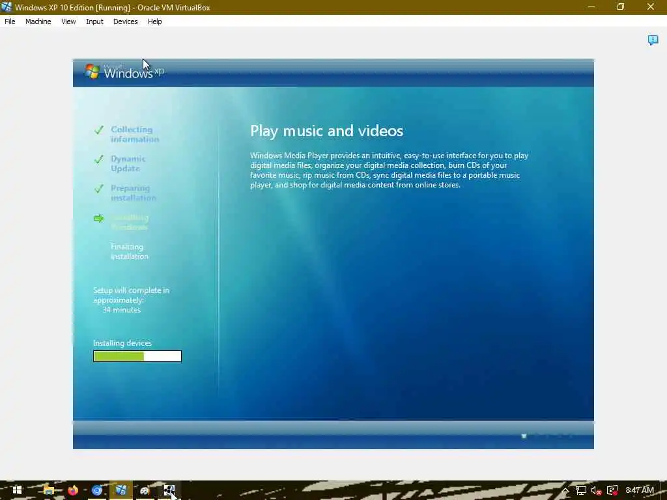
Task: Open the clock showing 8:47 AM
Action: tap(640, 490)
